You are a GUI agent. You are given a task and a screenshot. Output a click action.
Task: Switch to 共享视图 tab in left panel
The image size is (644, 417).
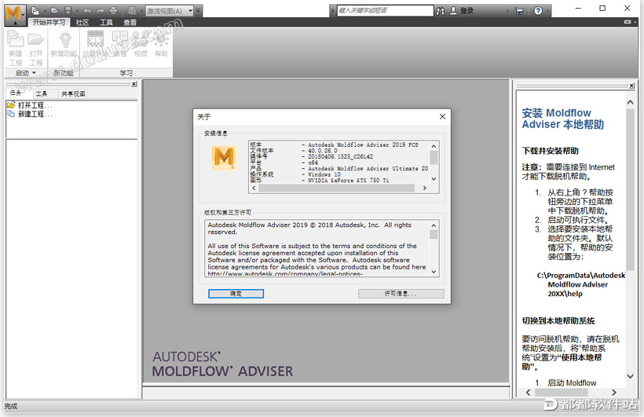73,94
